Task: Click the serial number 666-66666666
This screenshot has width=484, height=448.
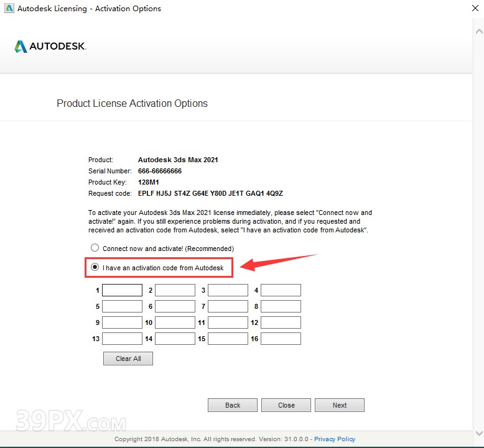Action: pos(160,171)
